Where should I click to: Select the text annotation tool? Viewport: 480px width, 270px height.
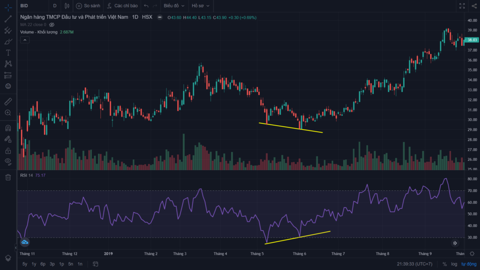click(8, 52)
